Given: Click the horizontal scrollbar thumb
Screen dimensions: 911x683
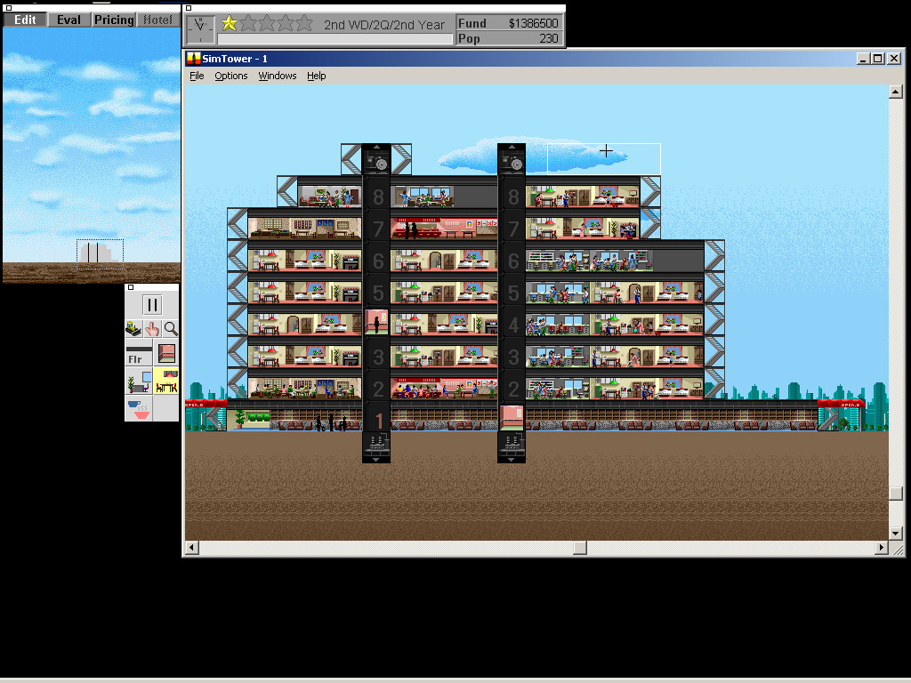Looking at the screenshot, I should coord(580,548).
